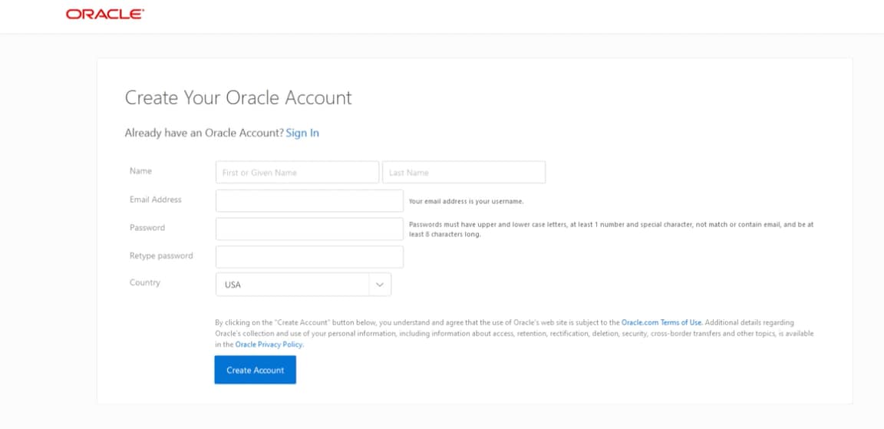
Task: Focus the Retype password input box
Action: pyautogui.click(x=309, y=256)
